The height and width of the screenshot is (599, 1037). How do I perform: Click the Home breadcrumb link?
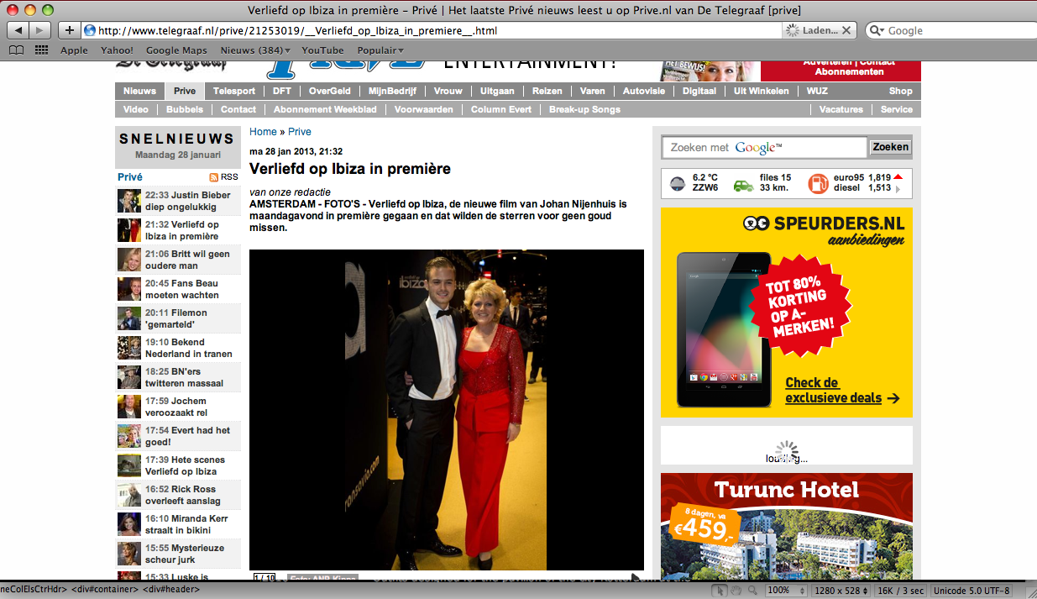[x=263, y=132]
